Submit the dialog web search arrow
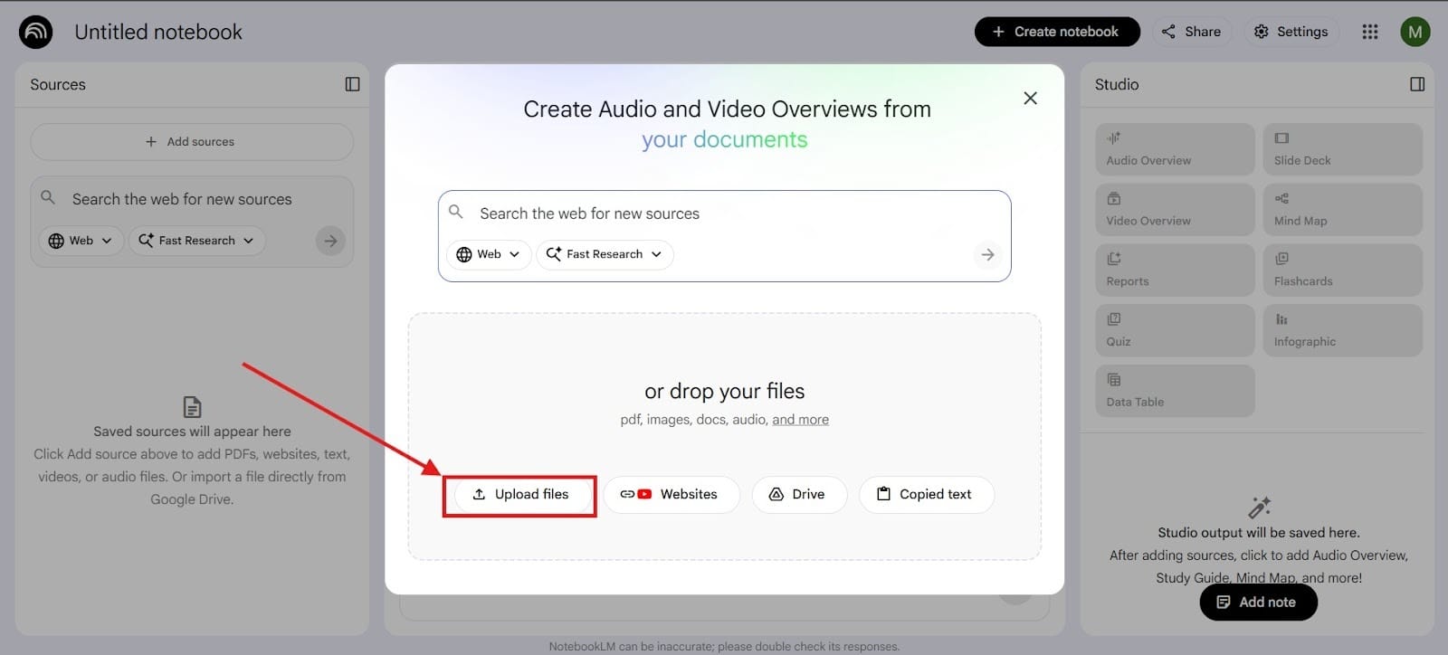The width and height of the screenshot is (1448, 655). tap(987, 255)
